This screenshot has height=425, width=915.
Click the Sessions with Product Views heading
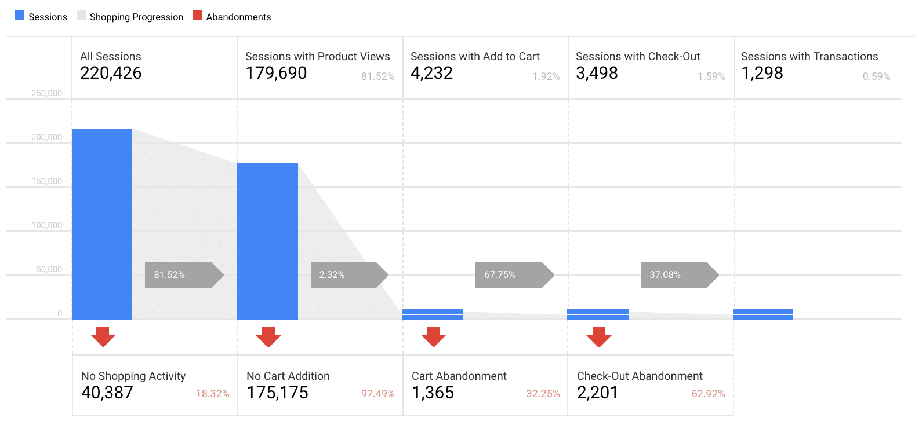click(x=318, y=56)
